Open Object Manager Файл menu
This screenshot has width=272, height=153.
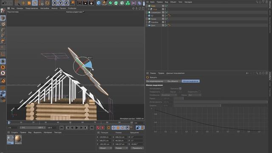tap(152, 2)
